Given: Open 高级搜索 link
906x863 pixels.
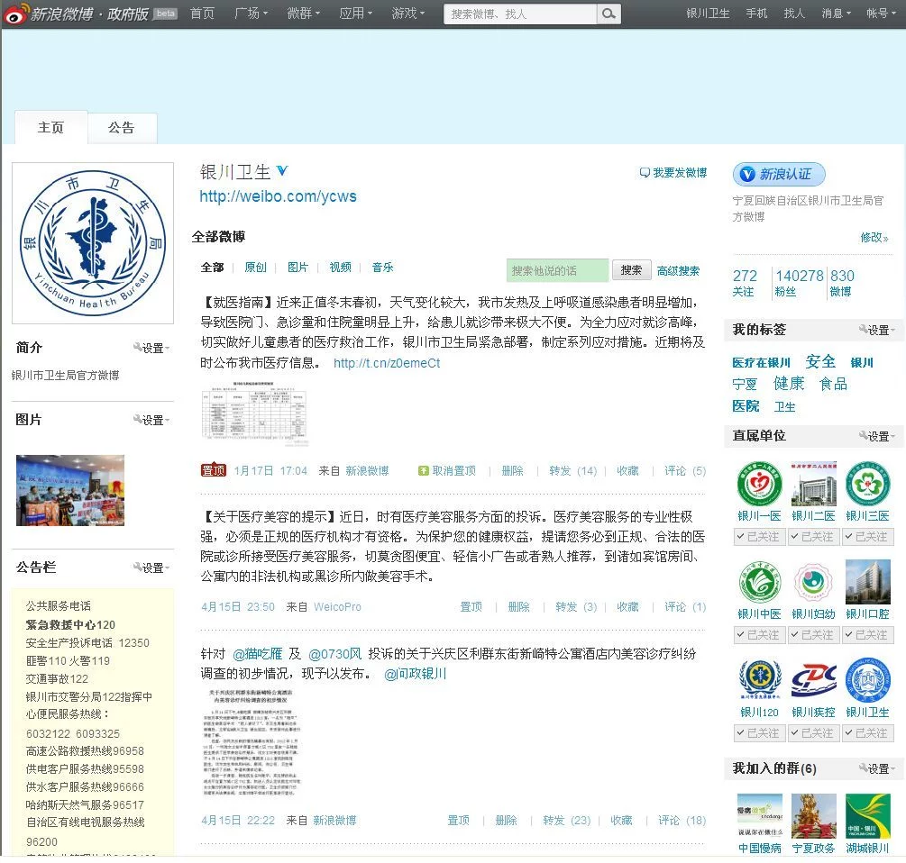Looking at the screenshot, I should [678, 271].
